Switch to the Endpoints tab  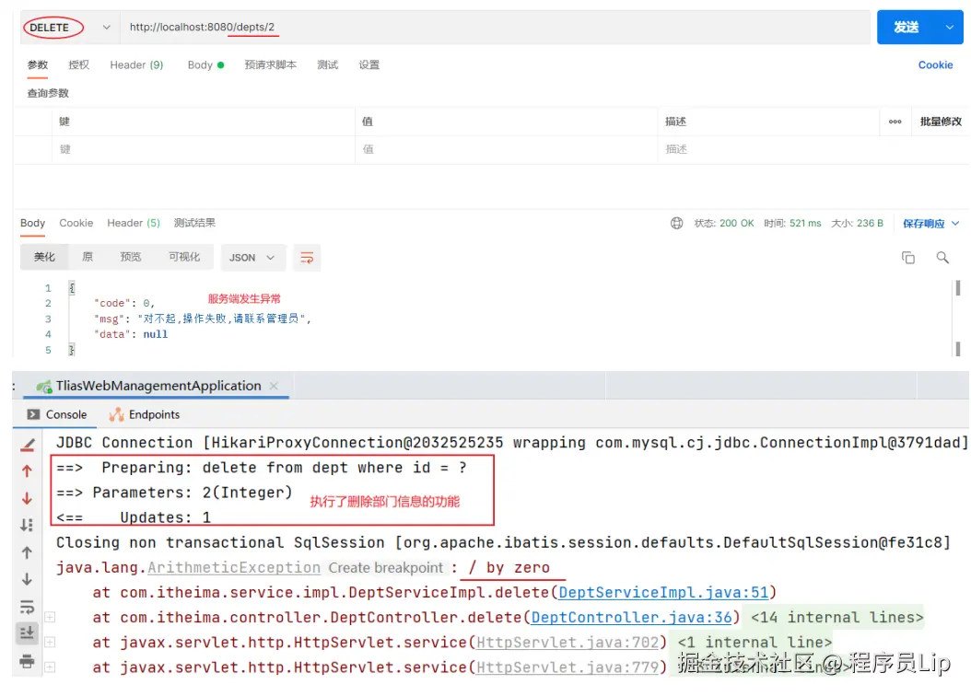tap(145, 414)
